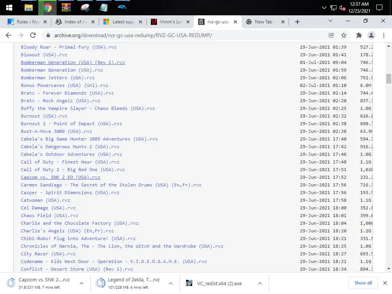Click the scrollbar down arrow
This screenshot has height=294, width=392.
[x=389, y=269]
